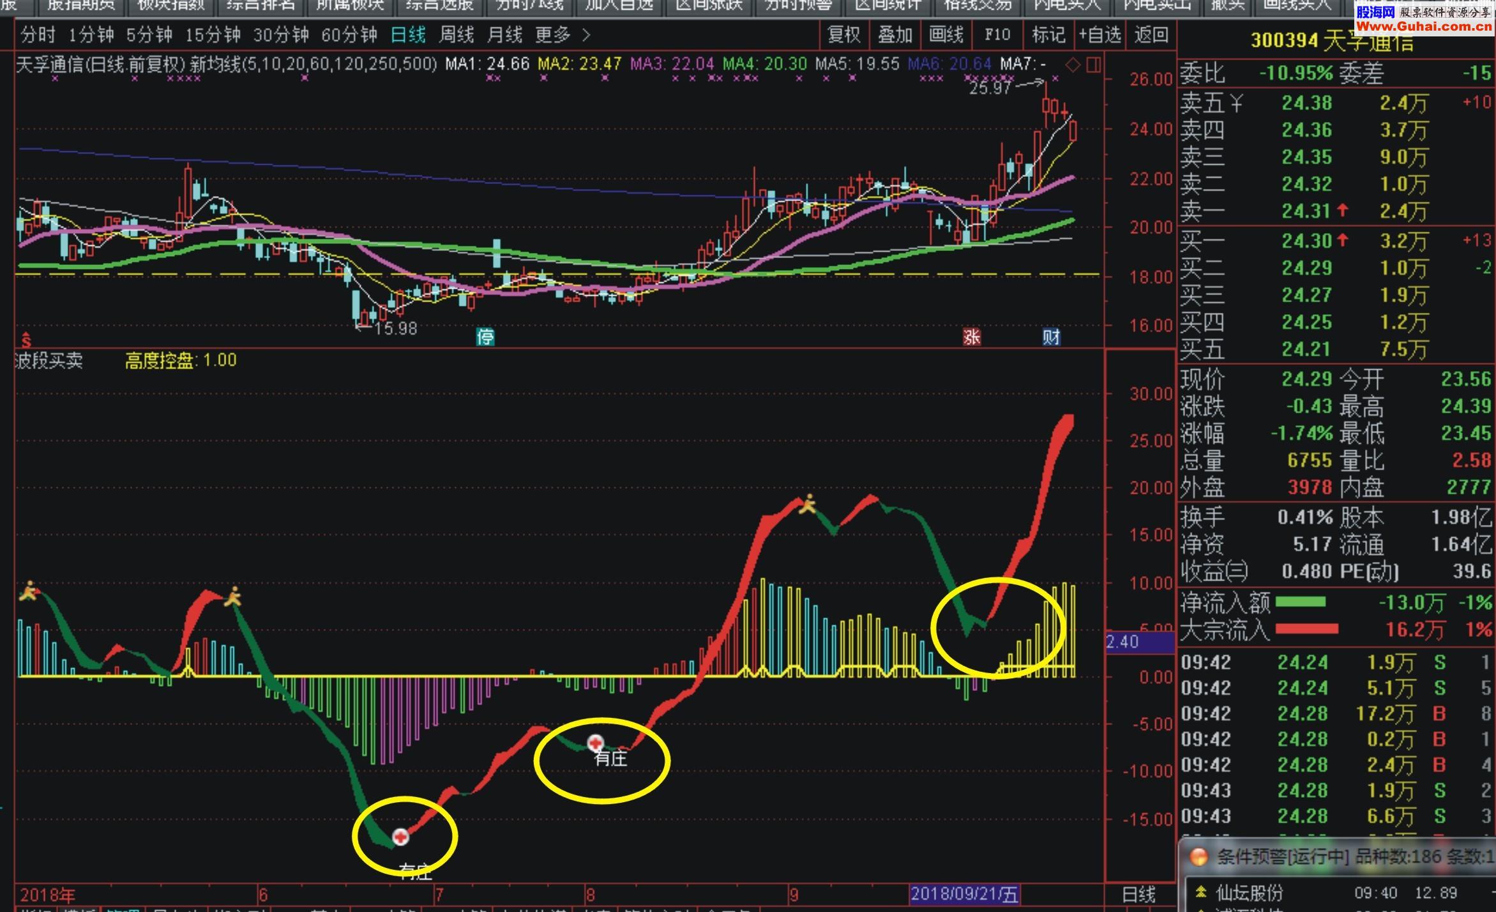Viewport: 1496px width, 912px height.
Task: Switch to the 30分钟 timeframe
Action: [x=281, y=35]
